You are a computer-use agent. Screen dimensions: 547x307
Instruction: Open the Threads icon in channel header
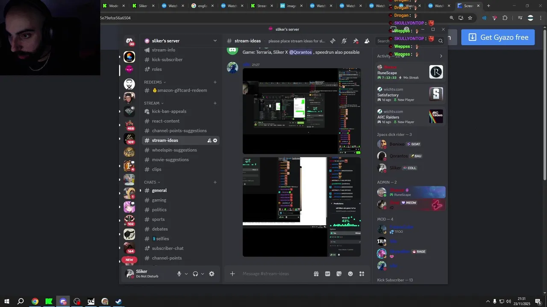point(333,41)
